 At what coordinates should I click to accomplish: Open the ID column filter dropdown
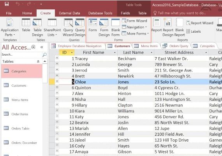(72, 53)
